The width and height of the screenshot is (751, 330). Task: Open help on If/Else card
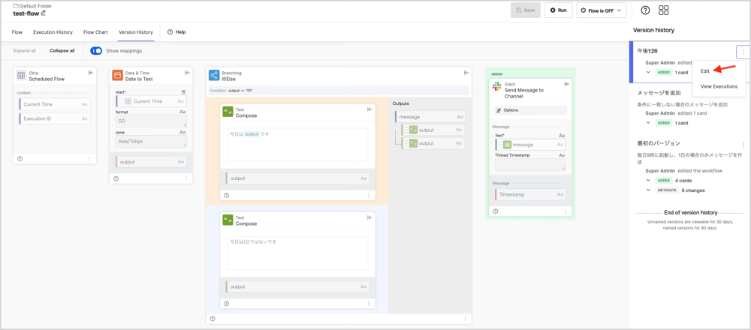point(213,319)
